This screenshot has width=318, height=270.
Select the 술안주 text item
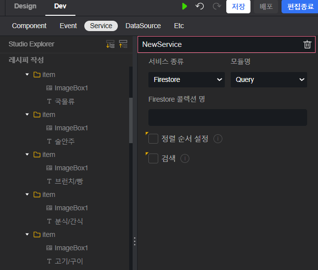[x=65, y=141]
